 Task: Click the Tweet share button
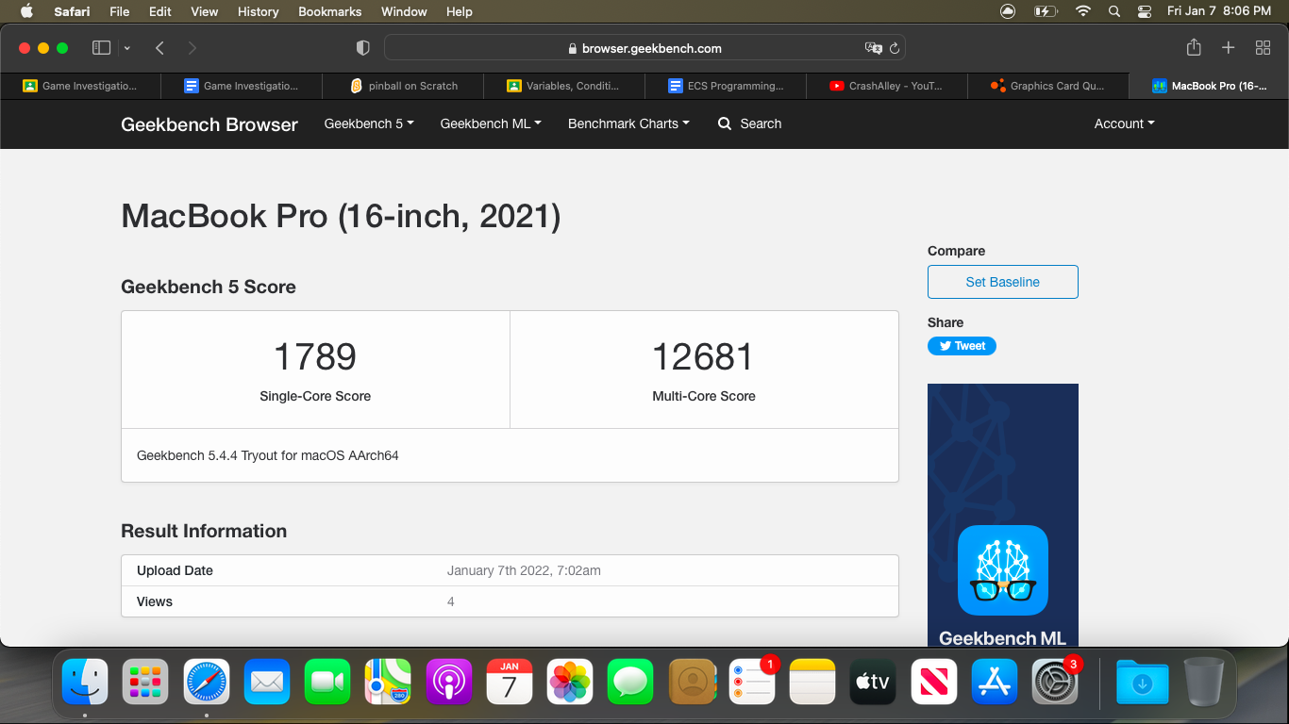(962, 346)
